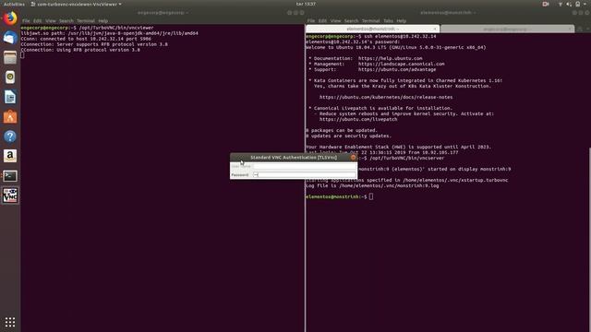
Task: Click the TurboVNC viewer dock icon
Action: click(10, 196)
